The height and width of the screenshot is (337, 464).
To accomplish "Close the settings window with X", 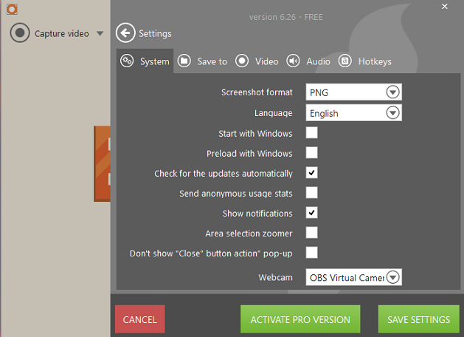I will (x=445, y=6).
